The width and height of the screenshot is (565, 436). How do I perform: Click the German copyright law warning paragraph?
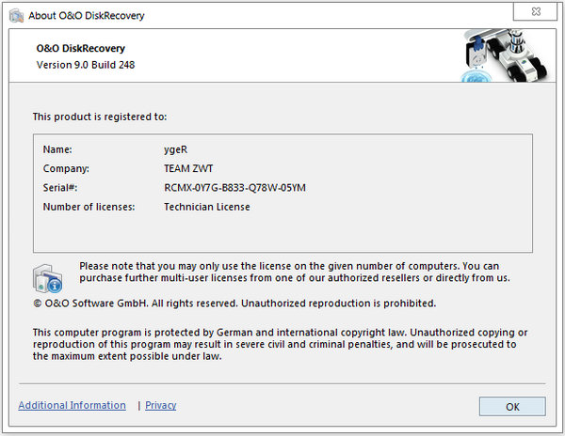click(x=280, y=344)
